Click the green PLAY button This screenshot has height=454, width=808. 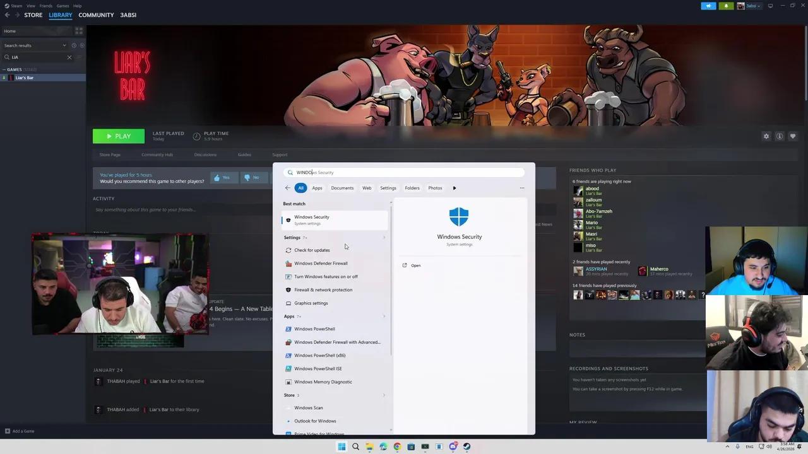point(119,136)
